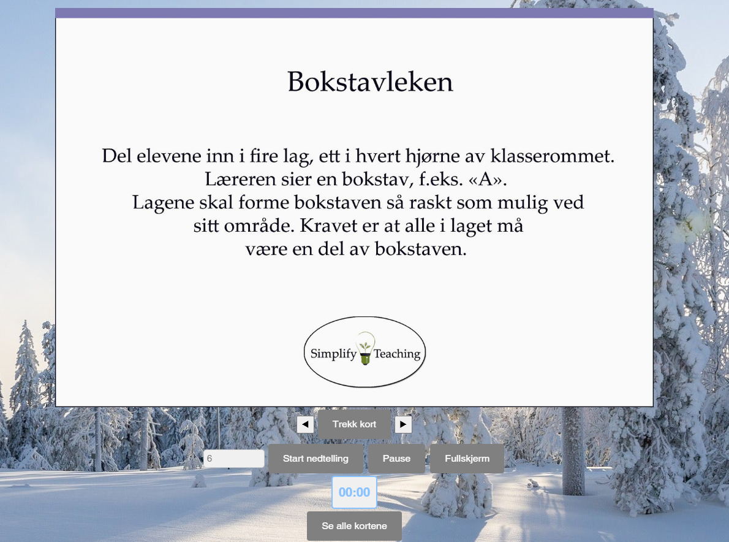Click the Trekk kort button

point(354,424)
